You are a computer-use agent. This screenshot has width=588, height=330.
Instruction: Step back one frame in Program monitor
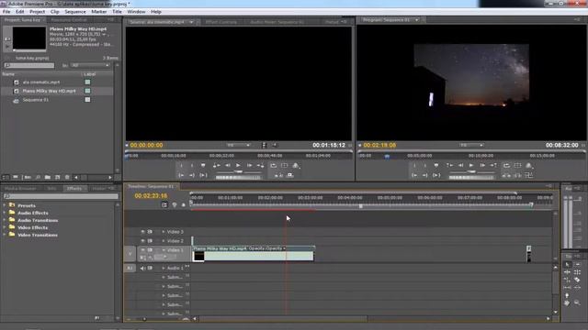click(x=461, y=165)
